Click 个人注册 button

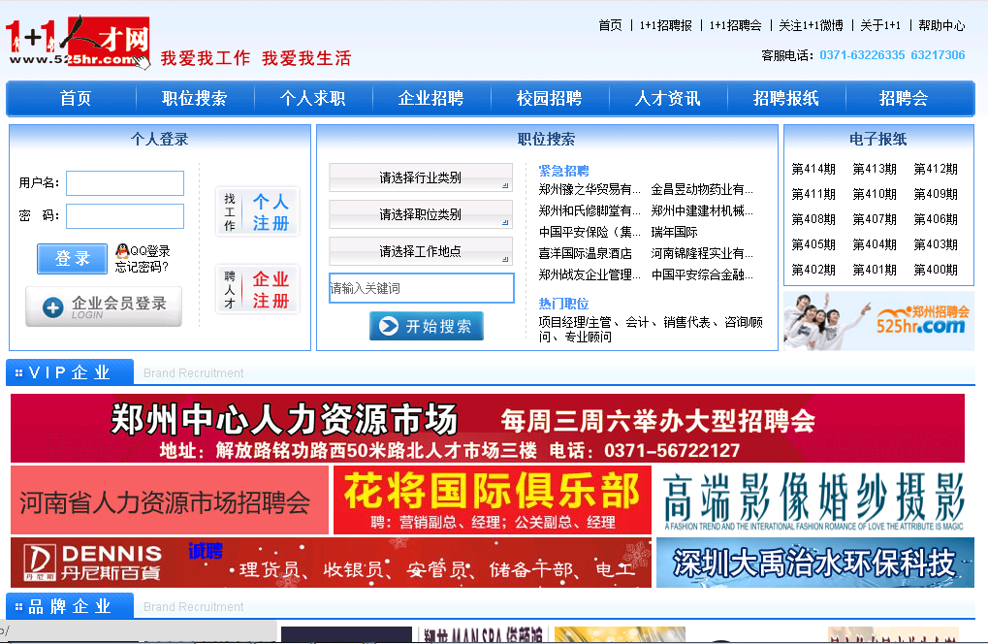pos(257,211)
